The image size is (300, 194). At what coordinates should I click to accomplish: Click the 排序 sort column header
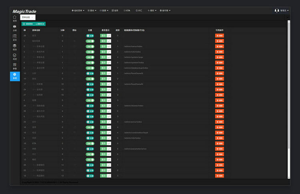click(118, 30)
